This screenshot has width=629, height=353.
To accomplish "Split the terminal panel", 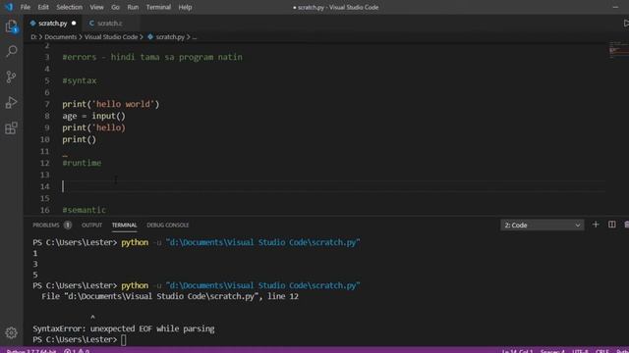I will point(611,225).
